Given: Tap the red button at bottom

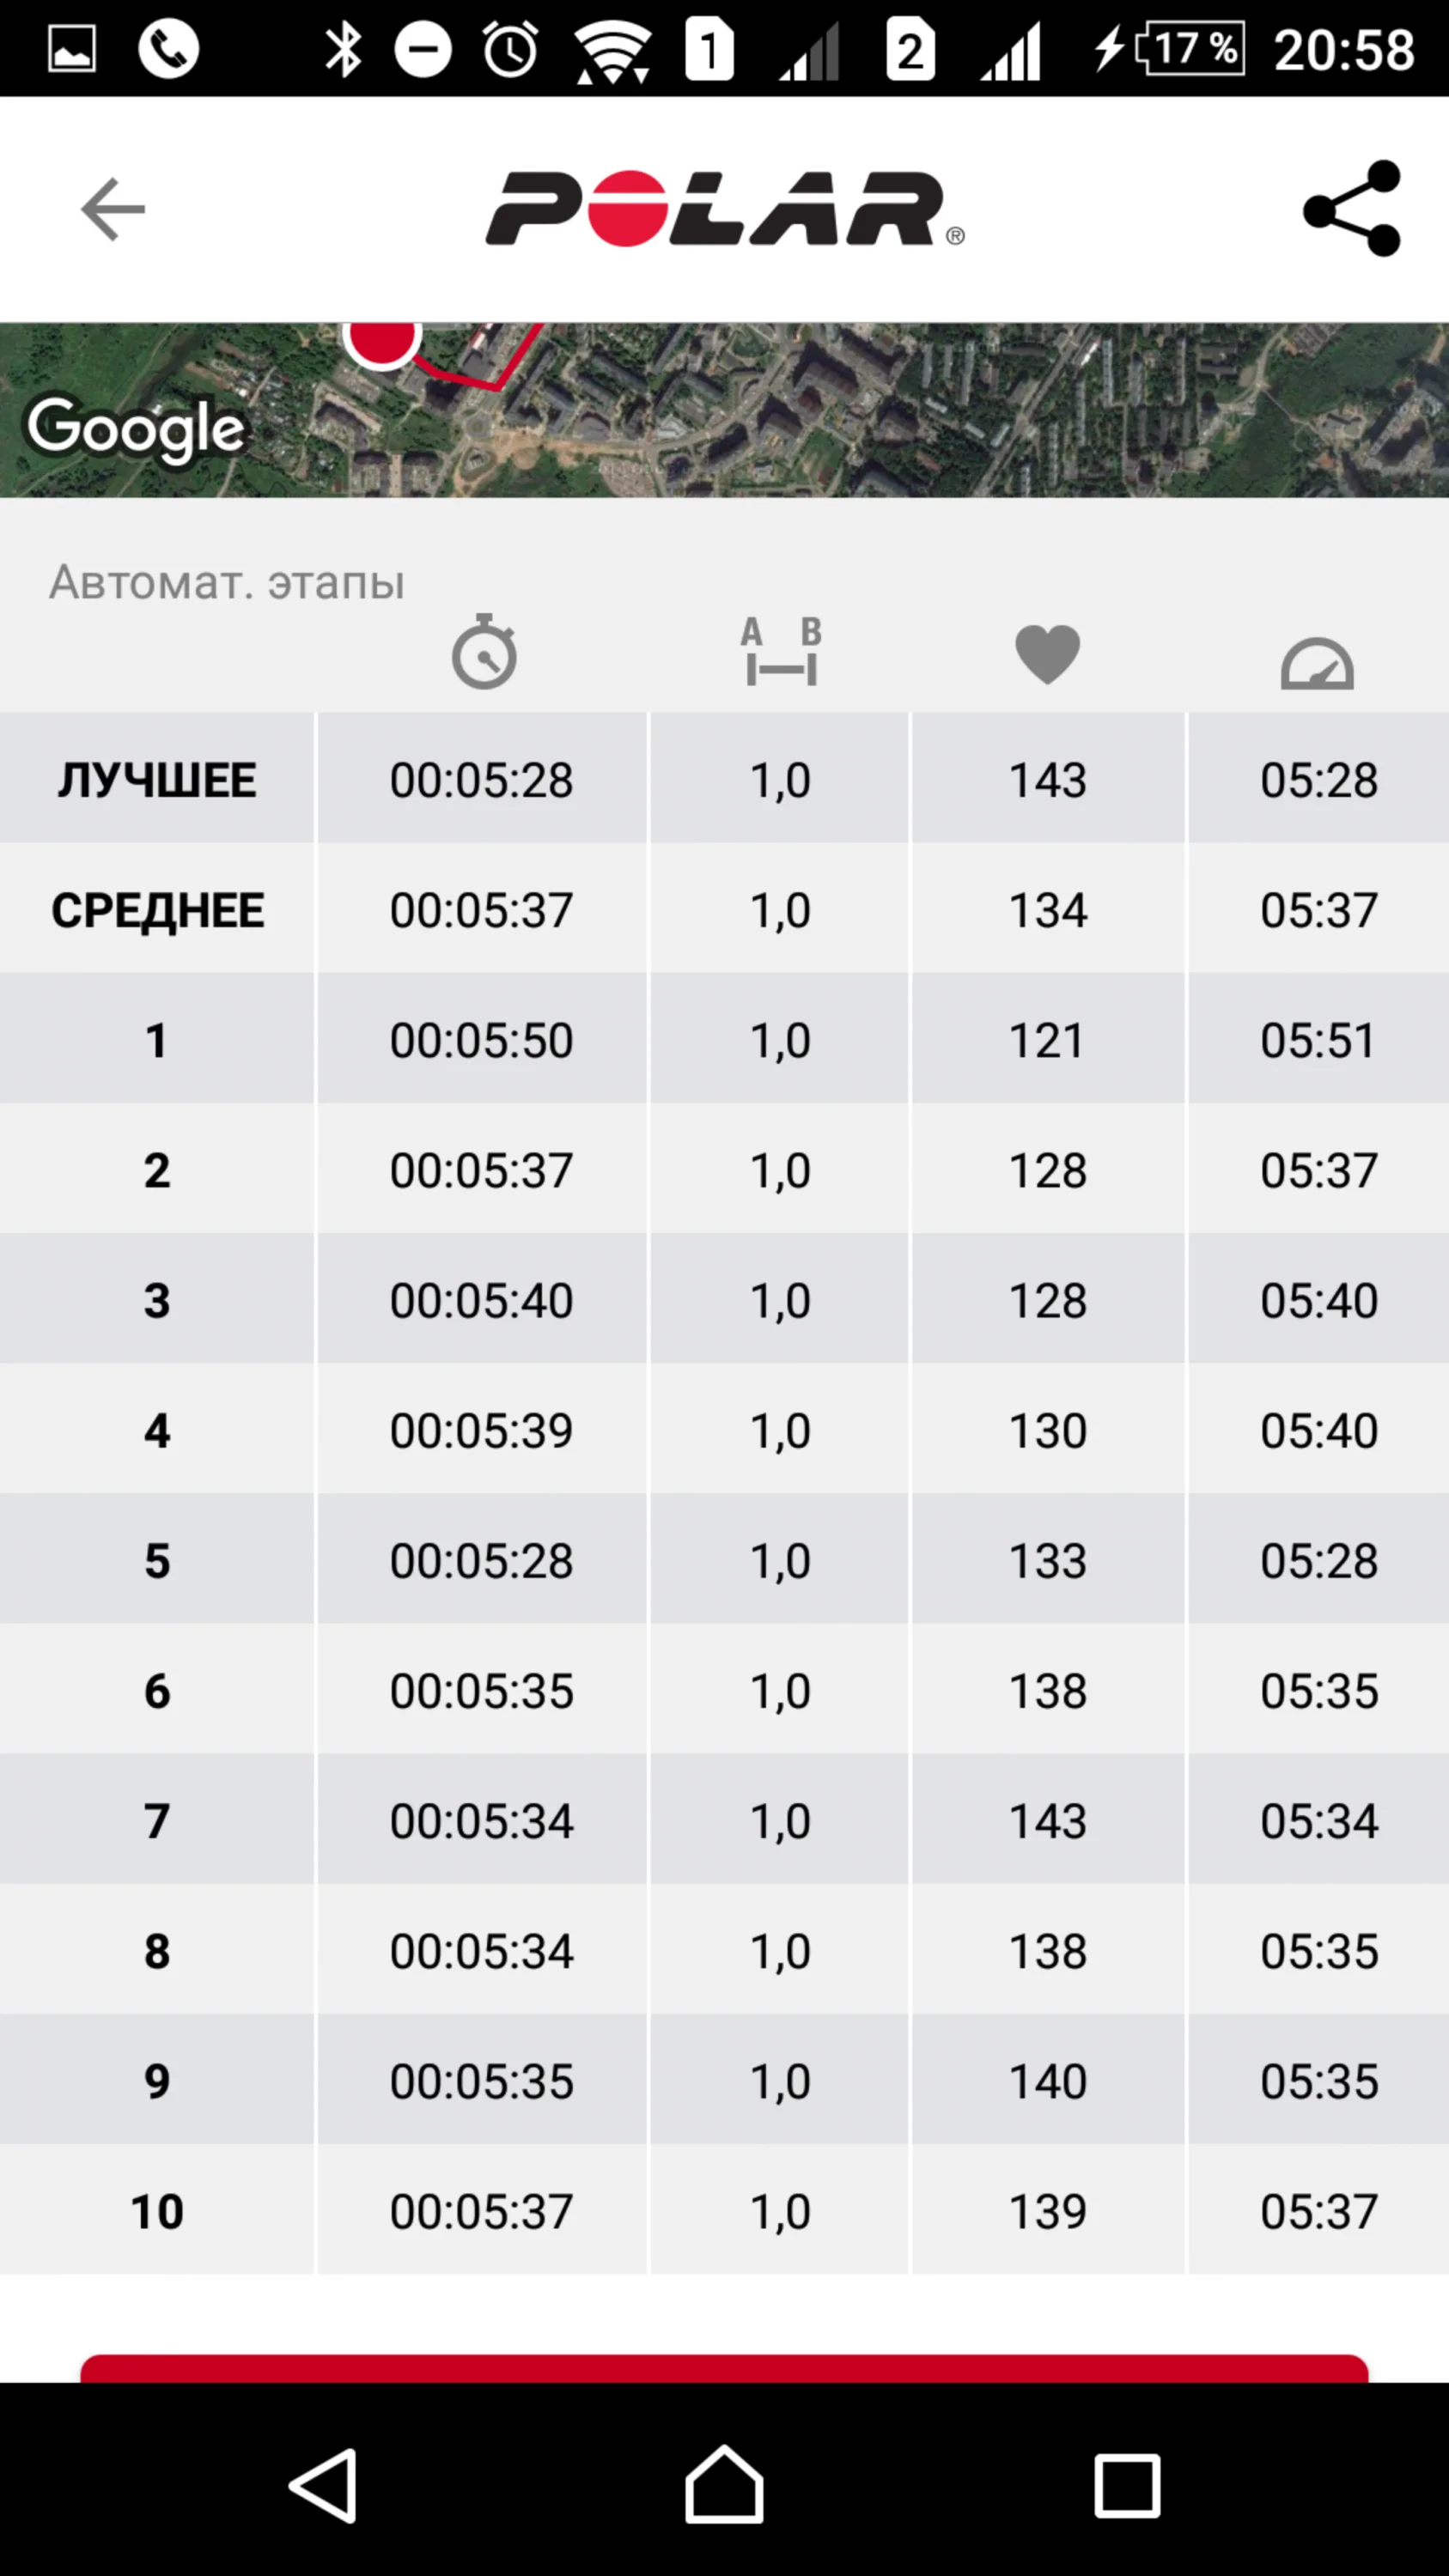Looking at the screenshot, I should tap(724, 2368).
